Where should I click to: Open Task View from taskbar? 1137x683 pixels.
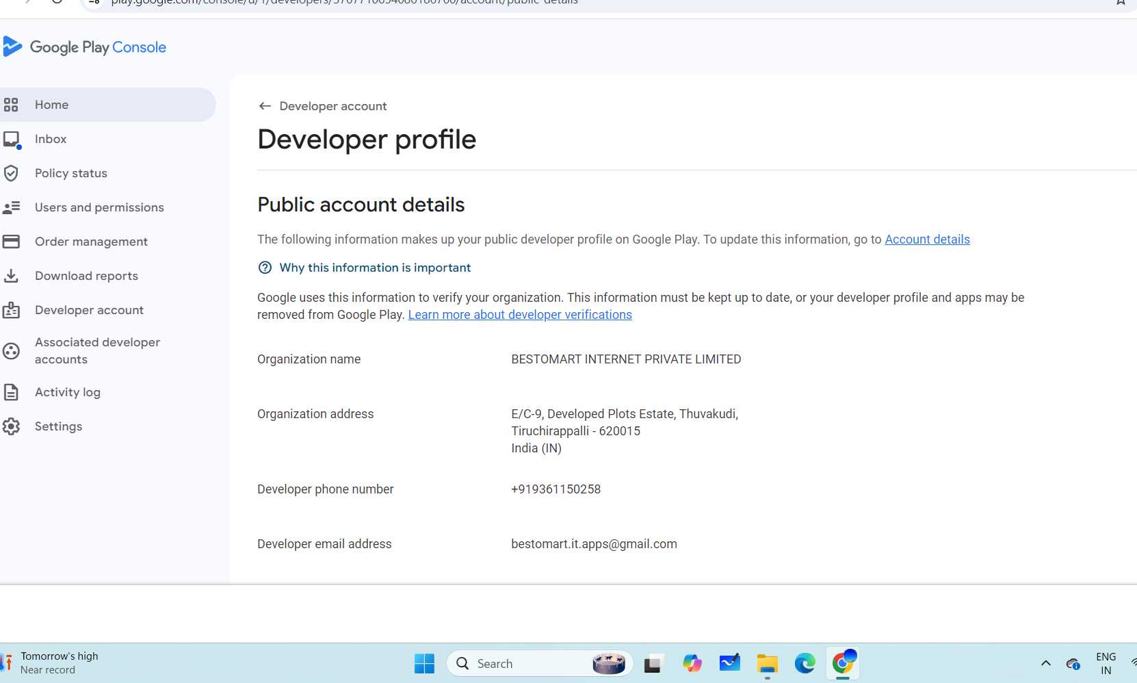click(x=654, y=663)
